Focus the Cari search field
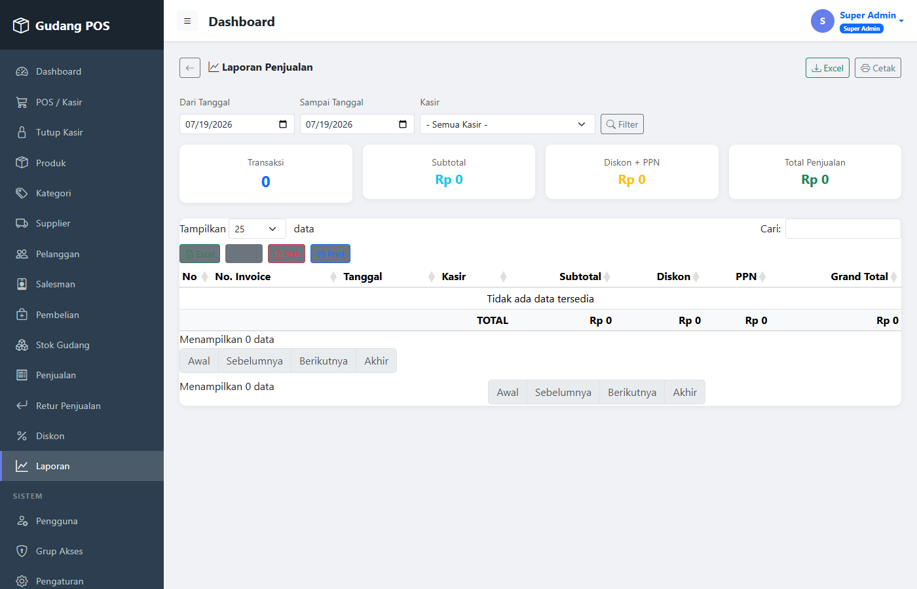Viewport: 917px width, 589px height. (x=843, y=229)
